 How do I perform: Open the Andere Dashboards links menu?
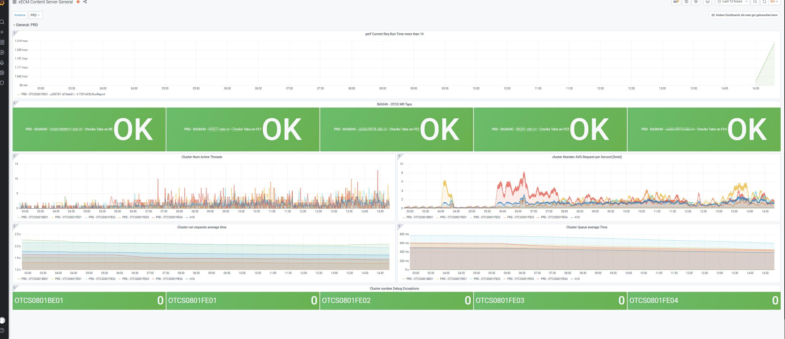pyautogui.click(x=744, y=15)
